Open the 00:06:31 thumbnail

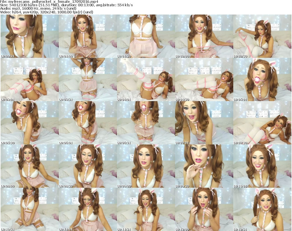pyautogui.click(x=146, y=123)
